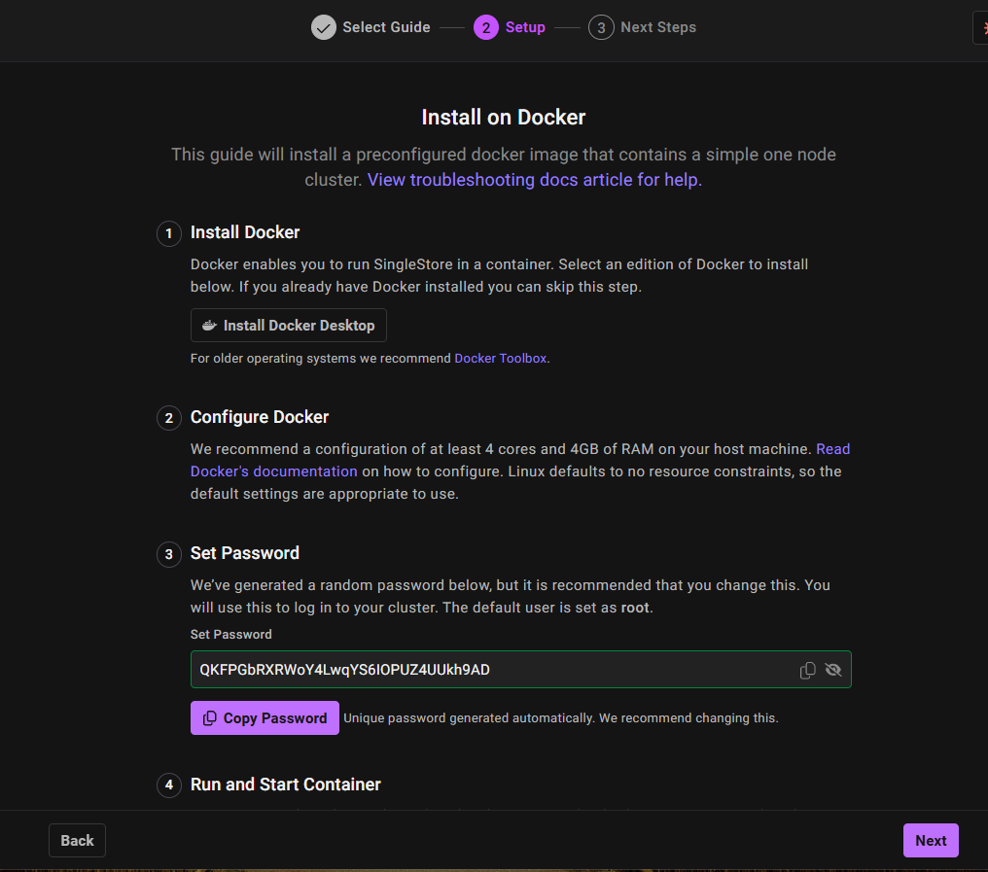Click the Install on Docker heading
This screenshot has height=872, width=988.
(x=504, y=118)
